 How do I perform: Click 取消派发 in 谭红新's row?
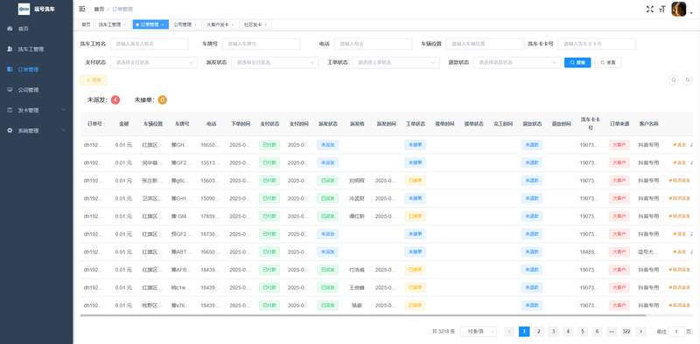[680, 217]
